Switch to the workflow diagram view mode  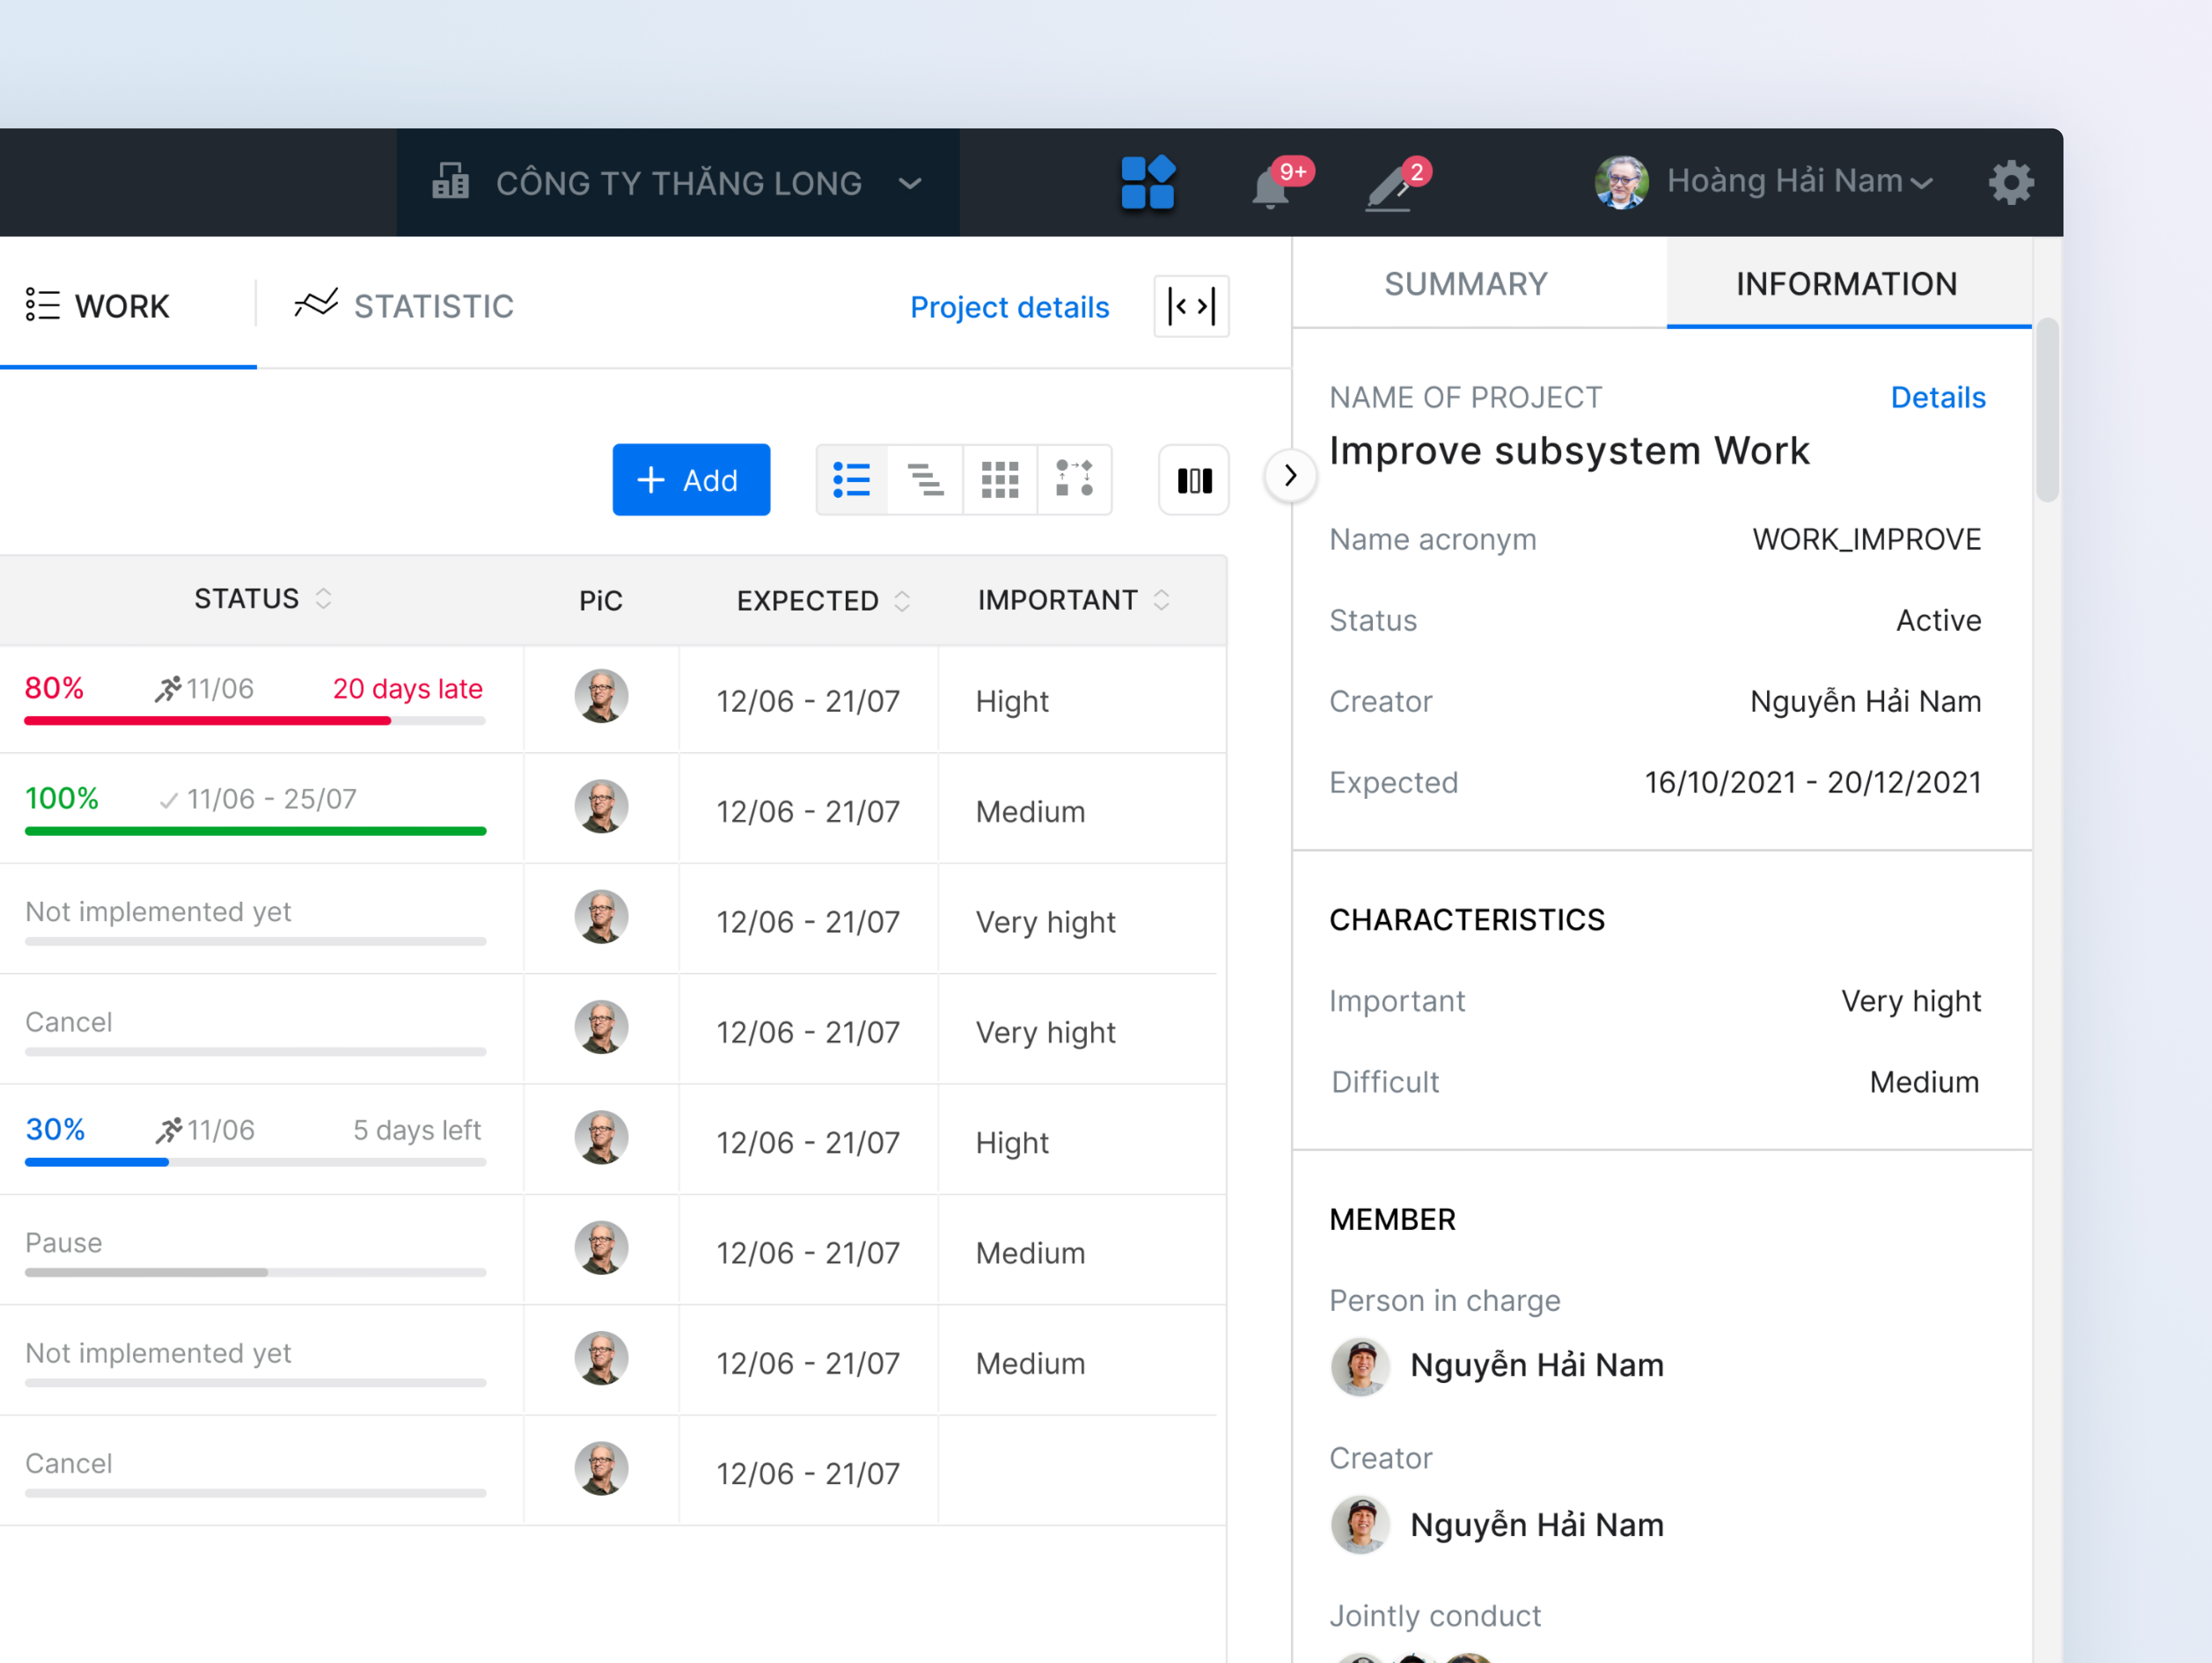(x=1074, y=480)
